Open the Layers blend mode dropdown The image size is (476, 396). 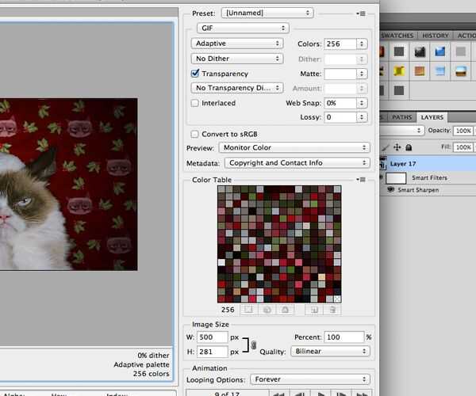click(x=401, y=130)
